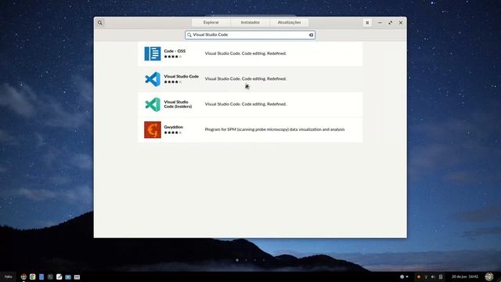
Task: Click the star rating under Visual Studio Code
Action: coord(172,81)
